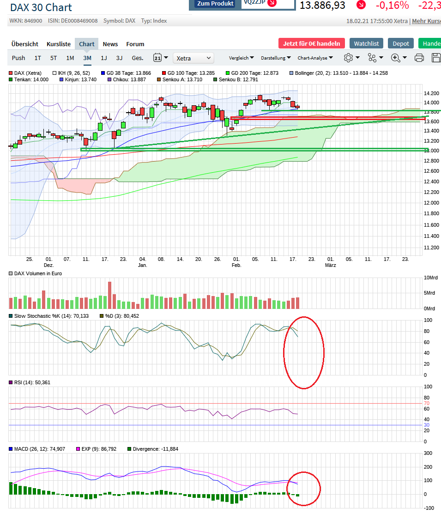Screen dimensions: 441x520
Task: Open the calendar date picker icon
Action: (157, 58)
